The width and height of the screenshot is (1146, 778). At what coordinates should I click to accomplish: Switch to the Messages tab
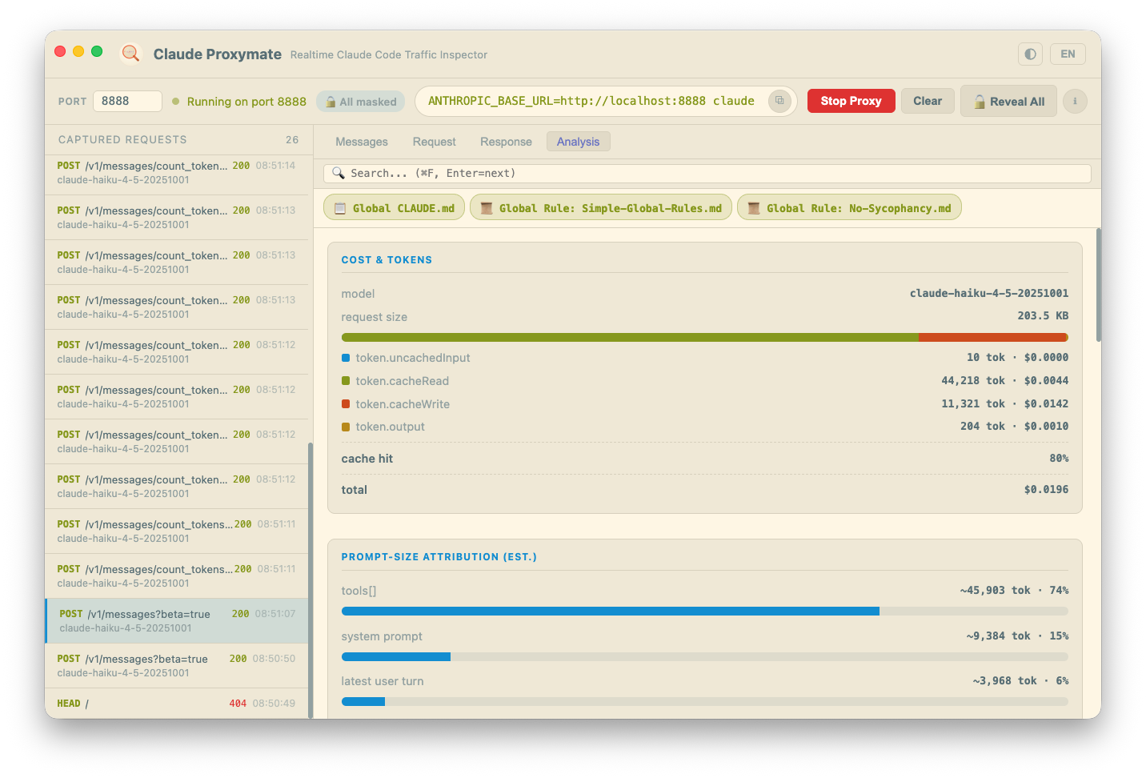362,142
